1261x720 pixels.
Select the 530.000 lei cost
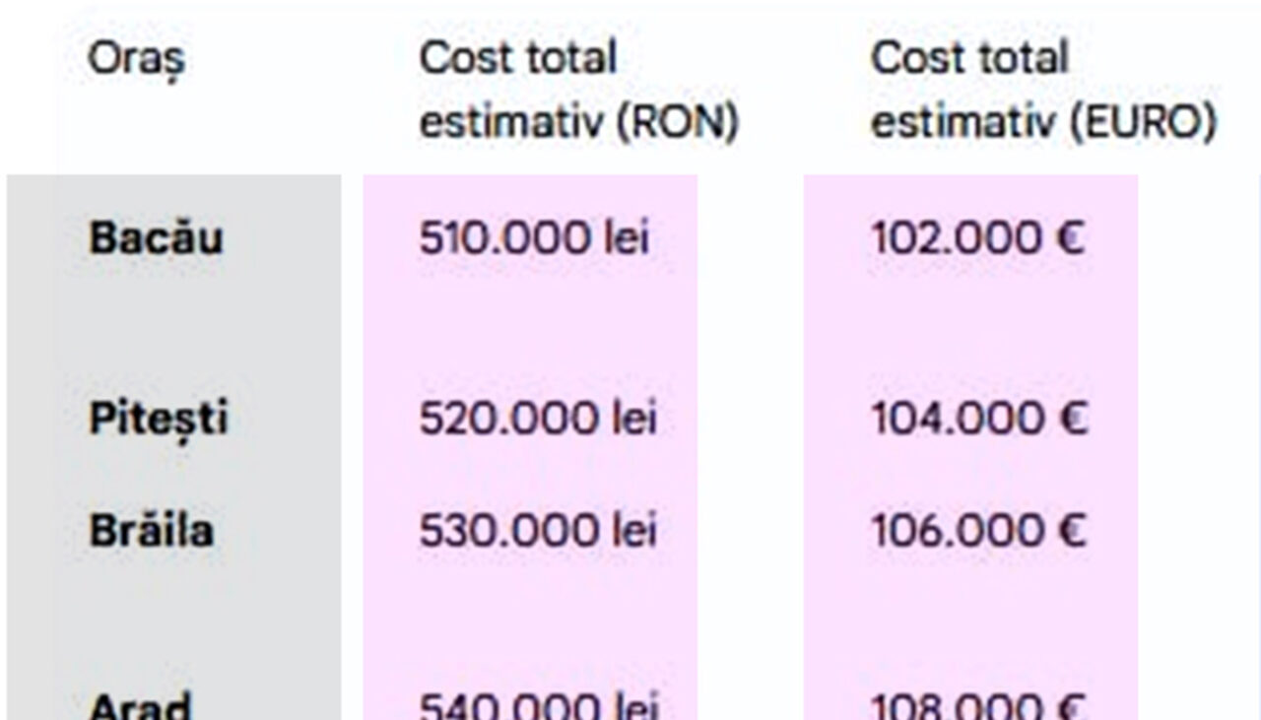[537, 532]
